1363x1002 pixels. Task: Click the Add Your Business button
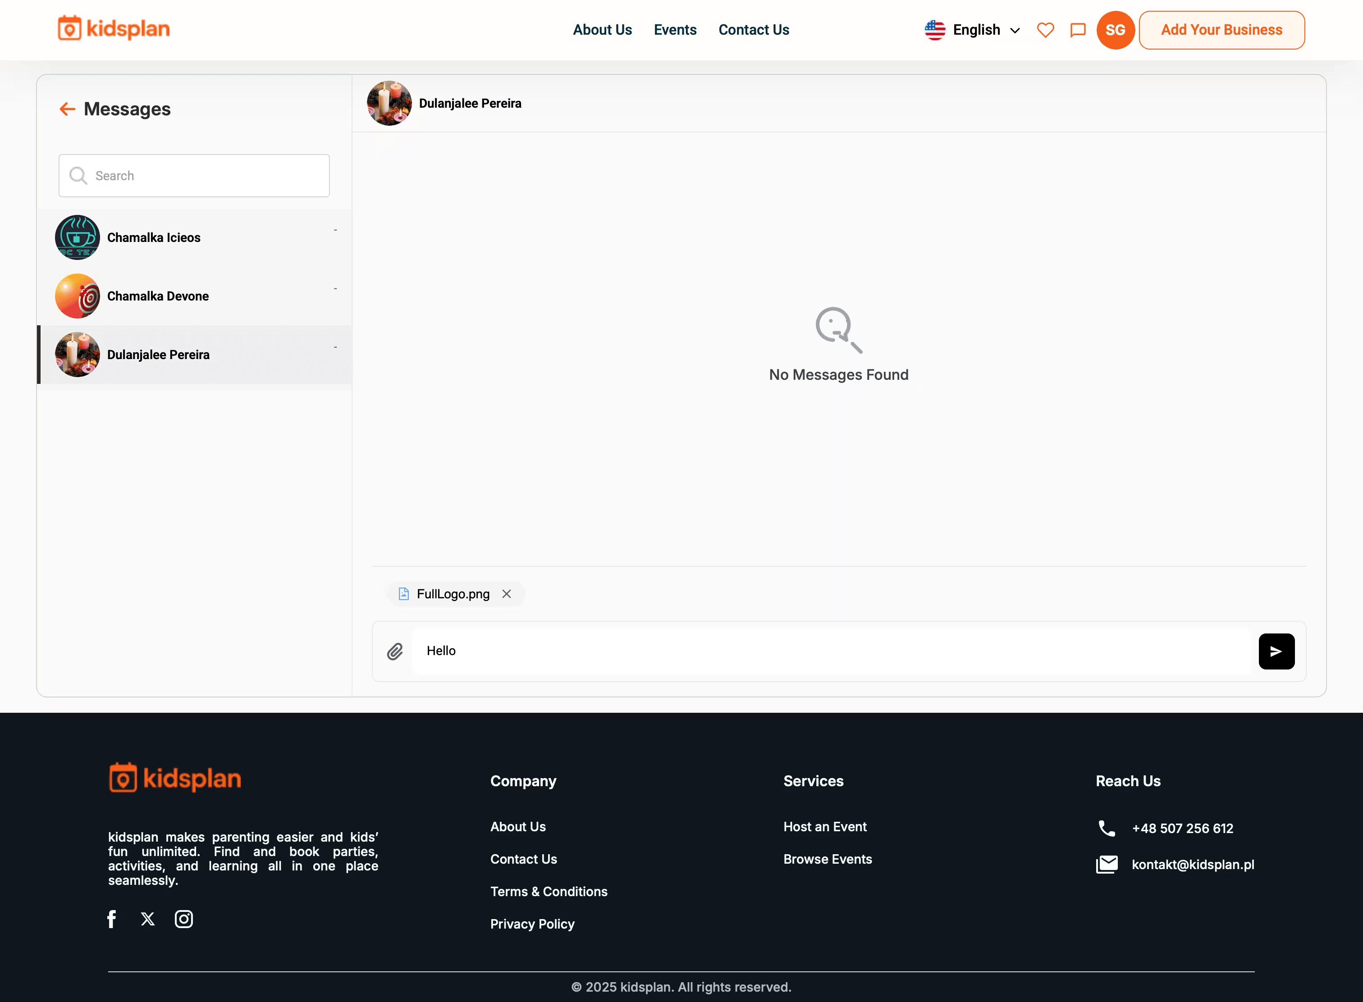coord(1221,30)
